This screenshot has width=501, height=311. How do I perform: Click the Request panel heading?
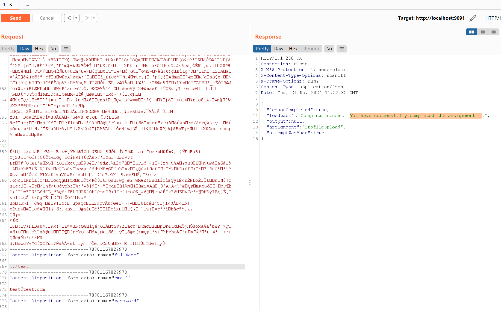(x=12, y=37)
